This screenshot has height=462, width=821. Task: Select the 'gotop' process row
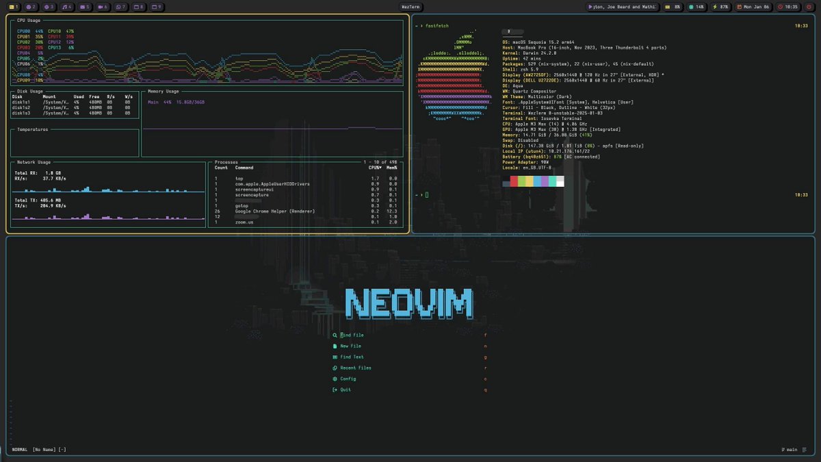point(306,205)
